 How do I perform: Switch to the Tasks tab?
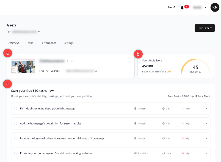point(30,43)
